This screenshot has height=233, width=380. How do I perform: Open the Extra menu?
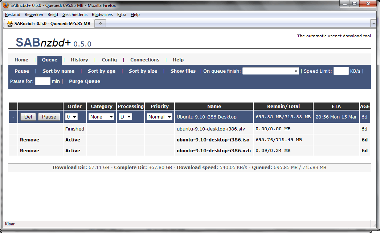pos(122,15)
